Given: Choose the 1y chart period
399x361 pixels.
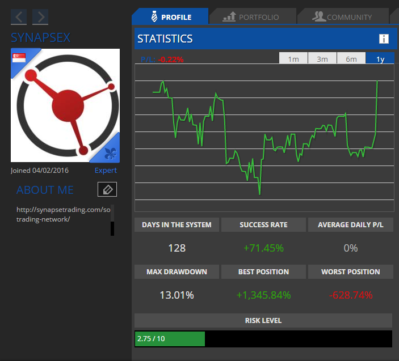Looking at the screenshot, I should tap(380, 59).
